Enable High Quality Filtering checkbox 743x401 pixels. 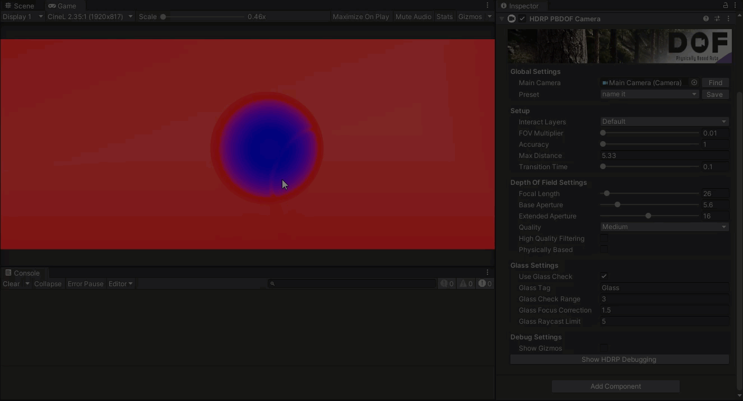(x=604, y=238)
